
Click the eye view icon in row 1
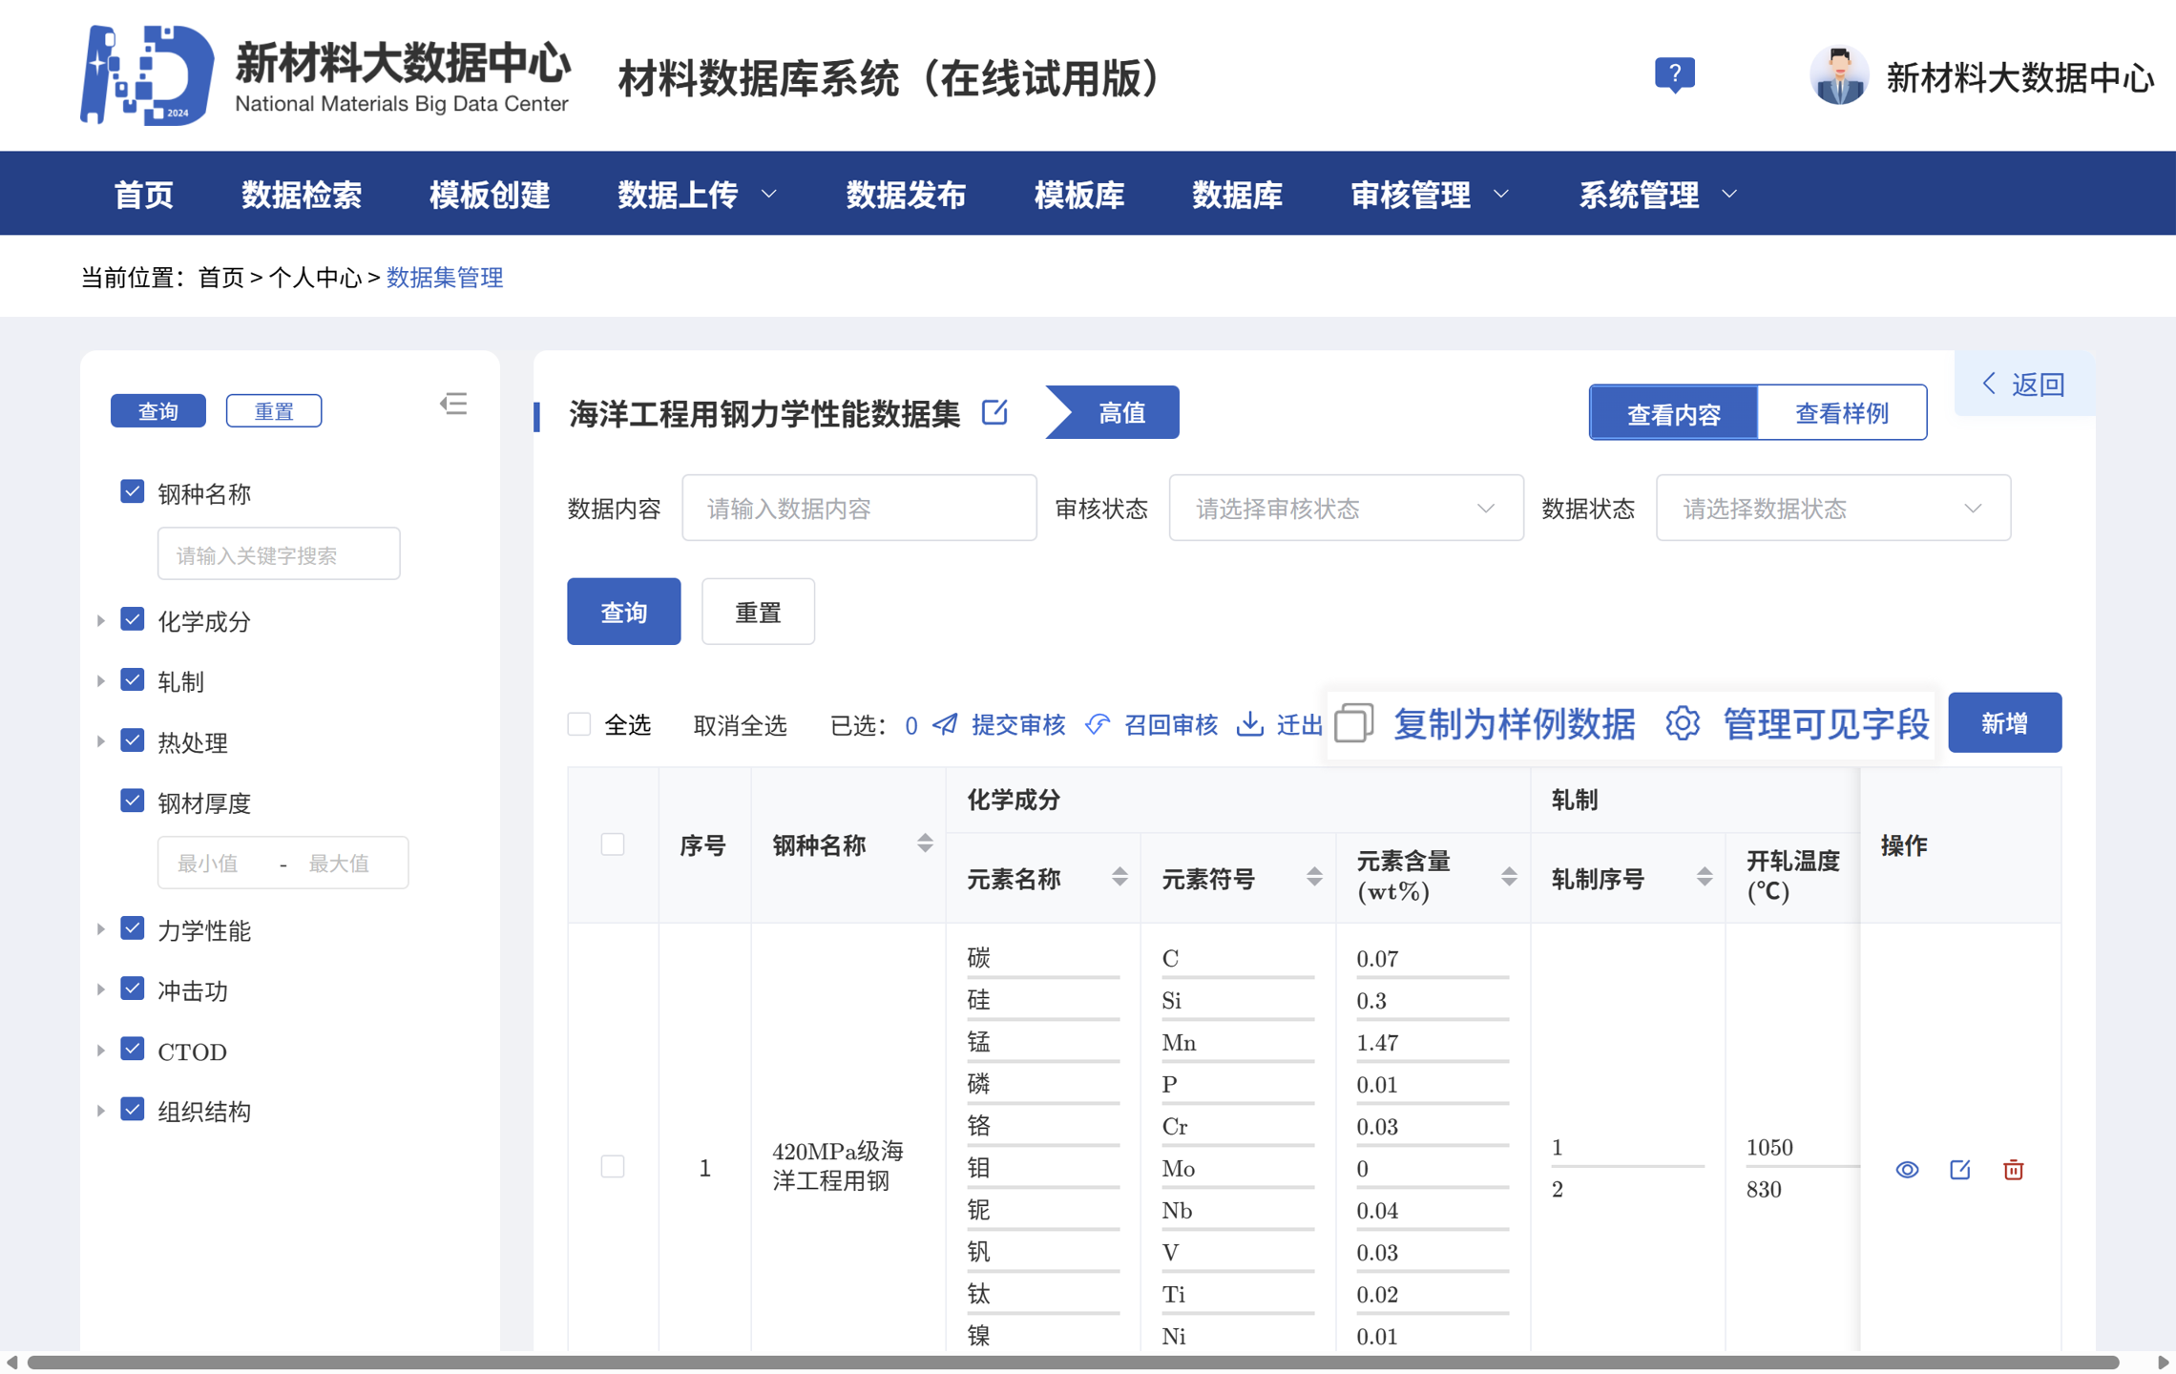point(1906,1169)
